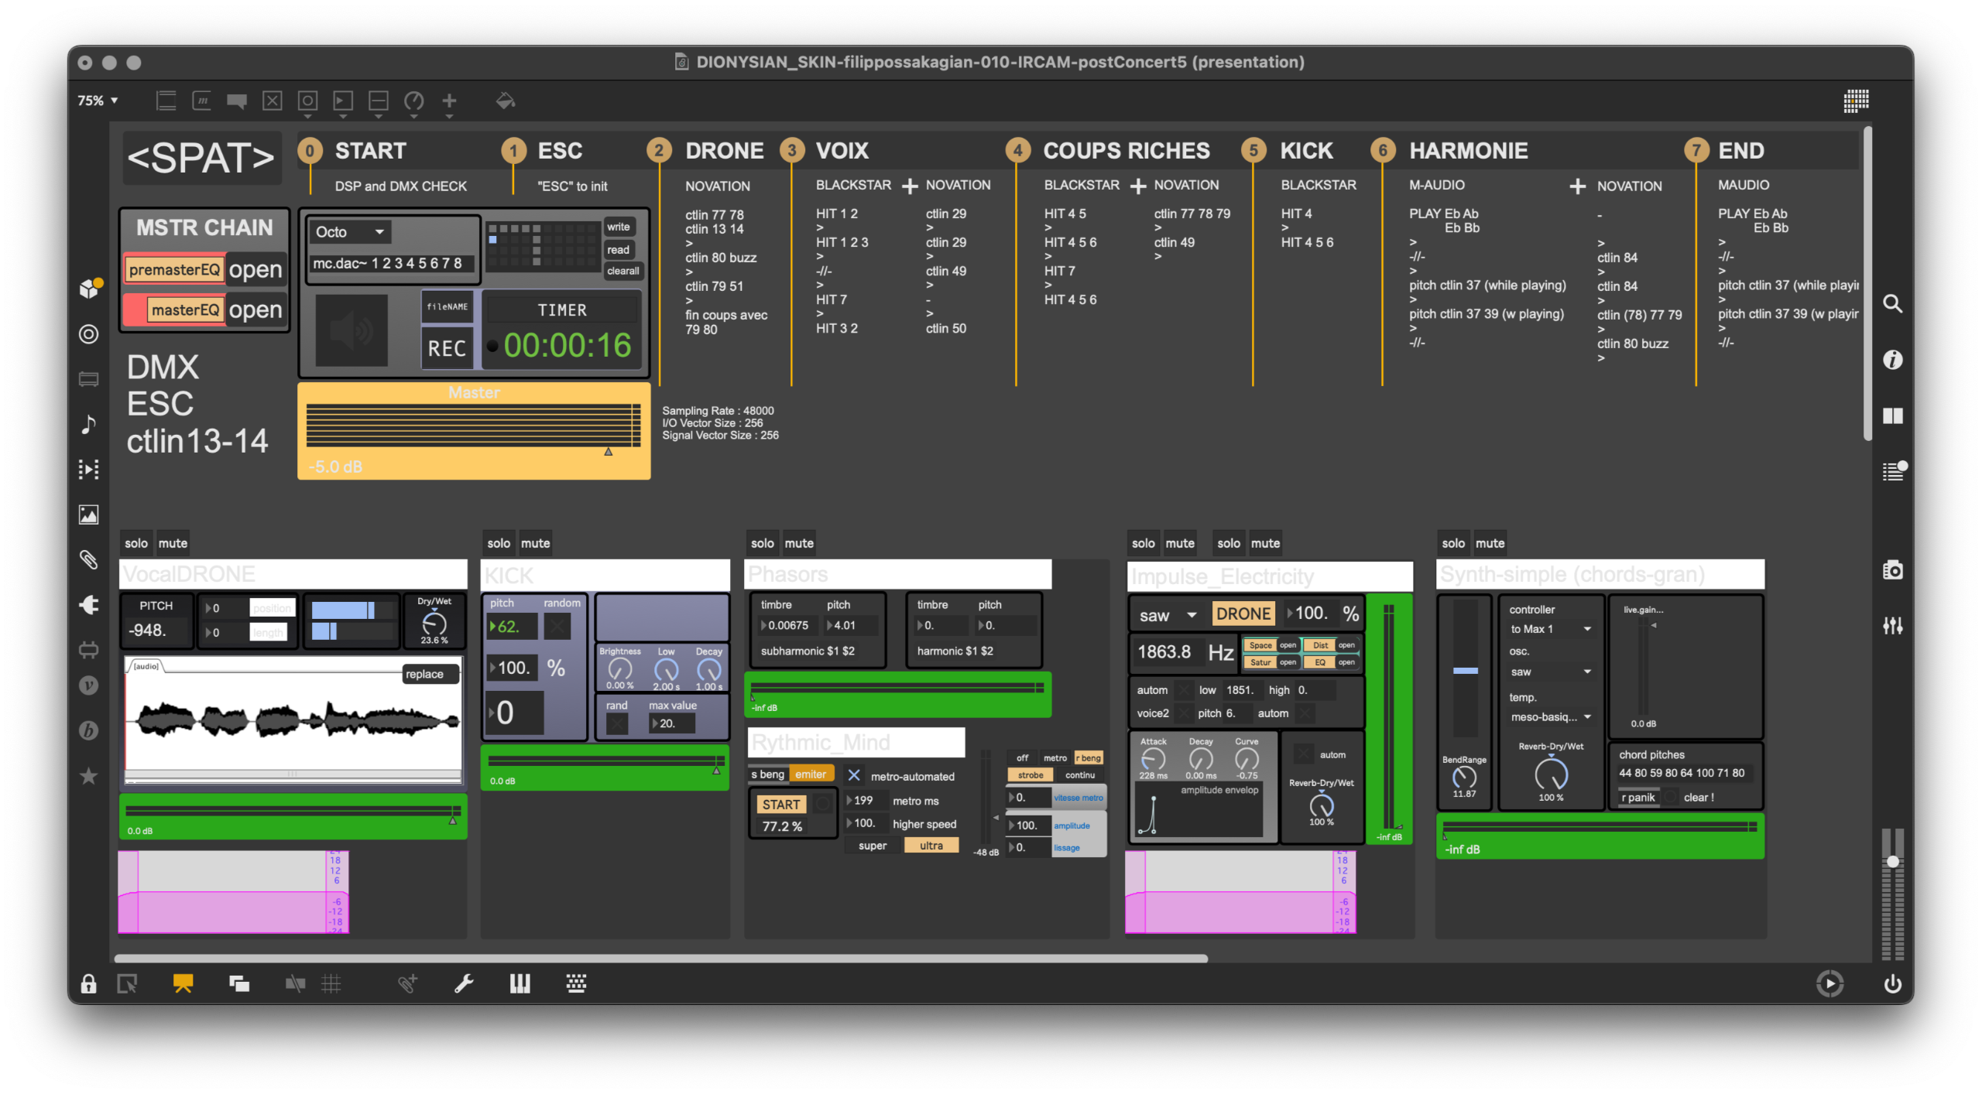Open the audio notes browser icon
Screen dimensions: 1982x1094
[88, 424]
